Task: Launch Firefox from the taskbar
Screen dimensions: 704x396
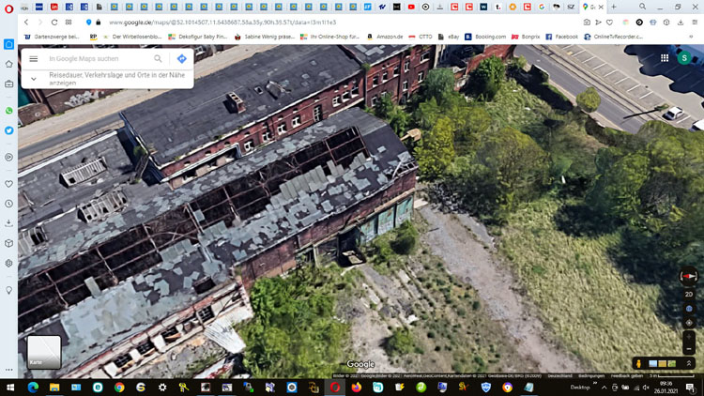Action: click(357, 387)
